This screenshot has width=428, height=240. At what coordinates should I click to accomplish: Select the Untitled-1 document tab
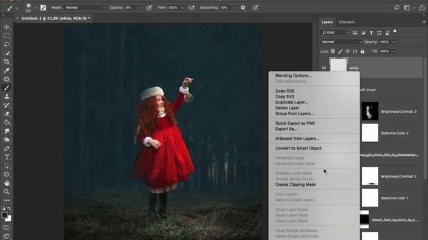56,19
